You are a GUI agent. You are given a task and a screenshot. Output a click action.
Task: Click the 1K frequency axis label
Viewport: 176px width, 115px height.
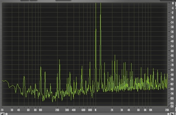click(x=96, y=110)
